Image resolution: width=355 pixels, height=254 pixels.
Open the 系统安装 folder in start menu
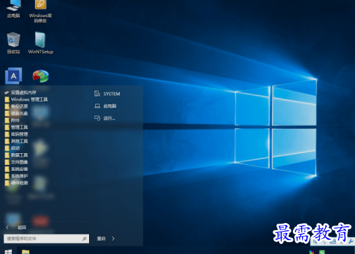point(16,169)
